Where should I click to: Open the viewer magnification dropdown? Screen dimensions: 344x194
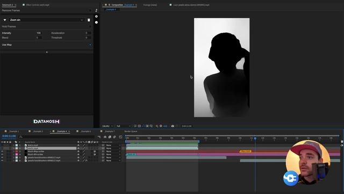107,126
